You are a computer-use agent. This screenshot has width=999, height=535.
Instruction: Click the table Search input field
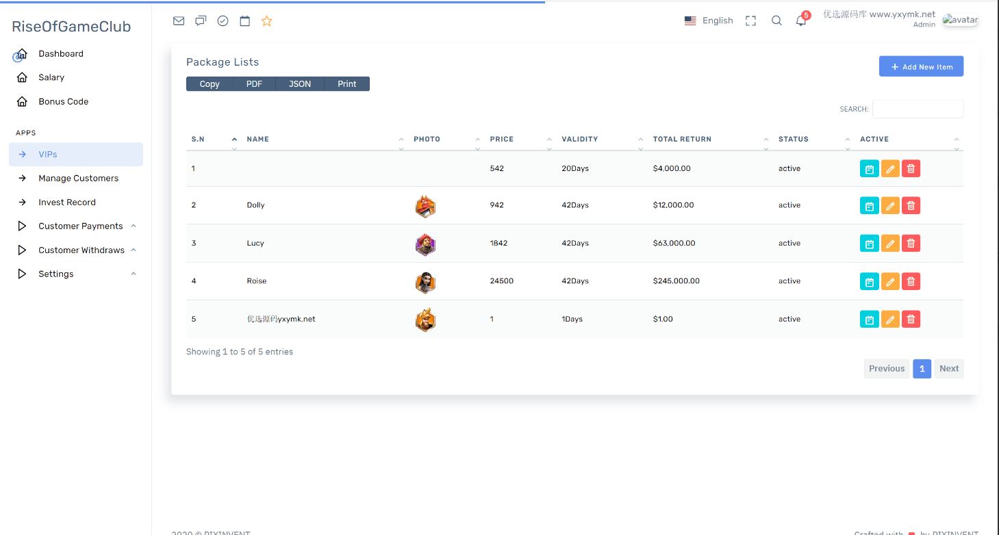pyautogui.click(x=918, y=109)
